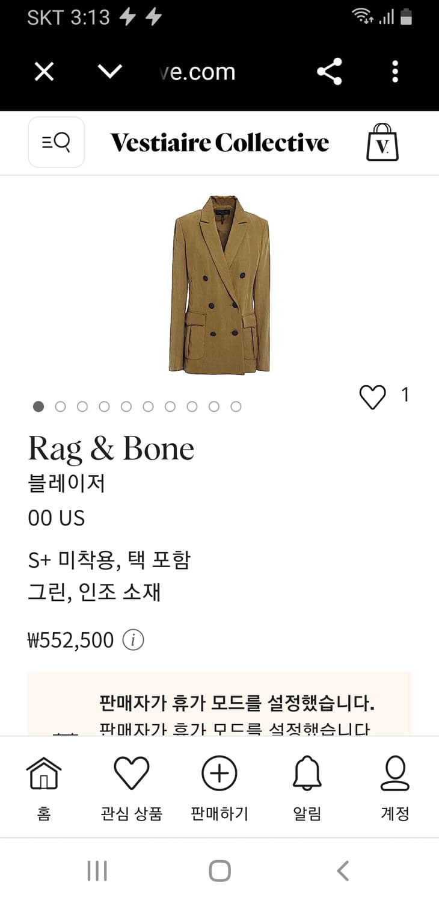439x903 pixels.
Task: Tap the vacation mode notice banner
Action: [x=219, y=698]
